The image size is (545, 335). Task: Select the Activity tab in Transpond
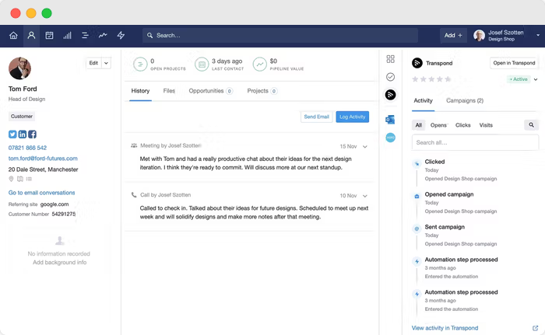[423, 101]
